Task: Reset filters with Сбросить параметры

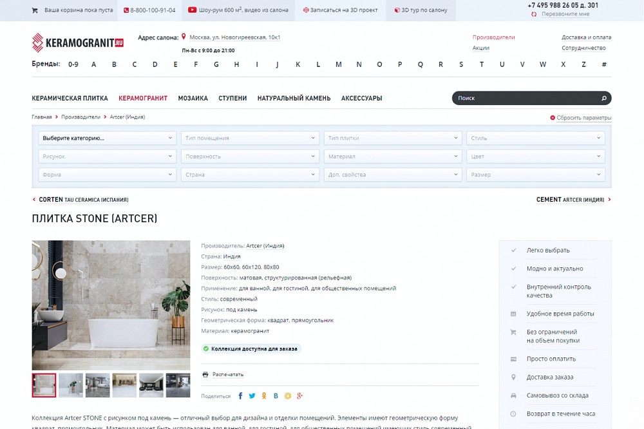Action: click(580, 117)
